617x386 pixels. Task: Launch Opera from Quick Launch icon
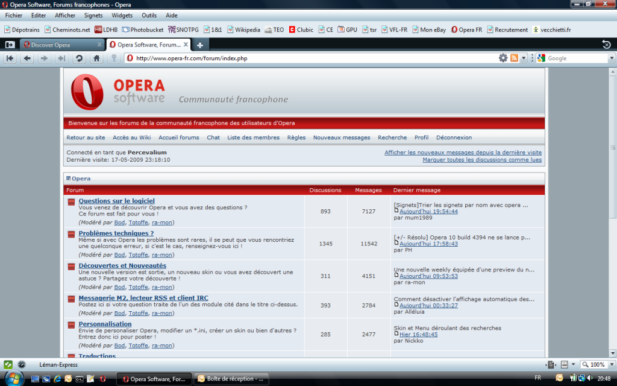[x=102, y=379]
